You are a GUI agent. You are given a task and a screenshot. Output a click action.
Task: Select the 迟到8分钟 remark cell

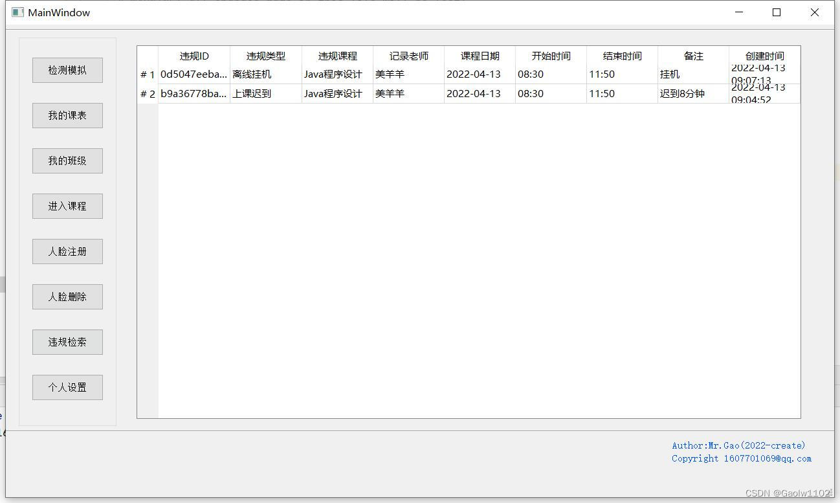(693, 94)
